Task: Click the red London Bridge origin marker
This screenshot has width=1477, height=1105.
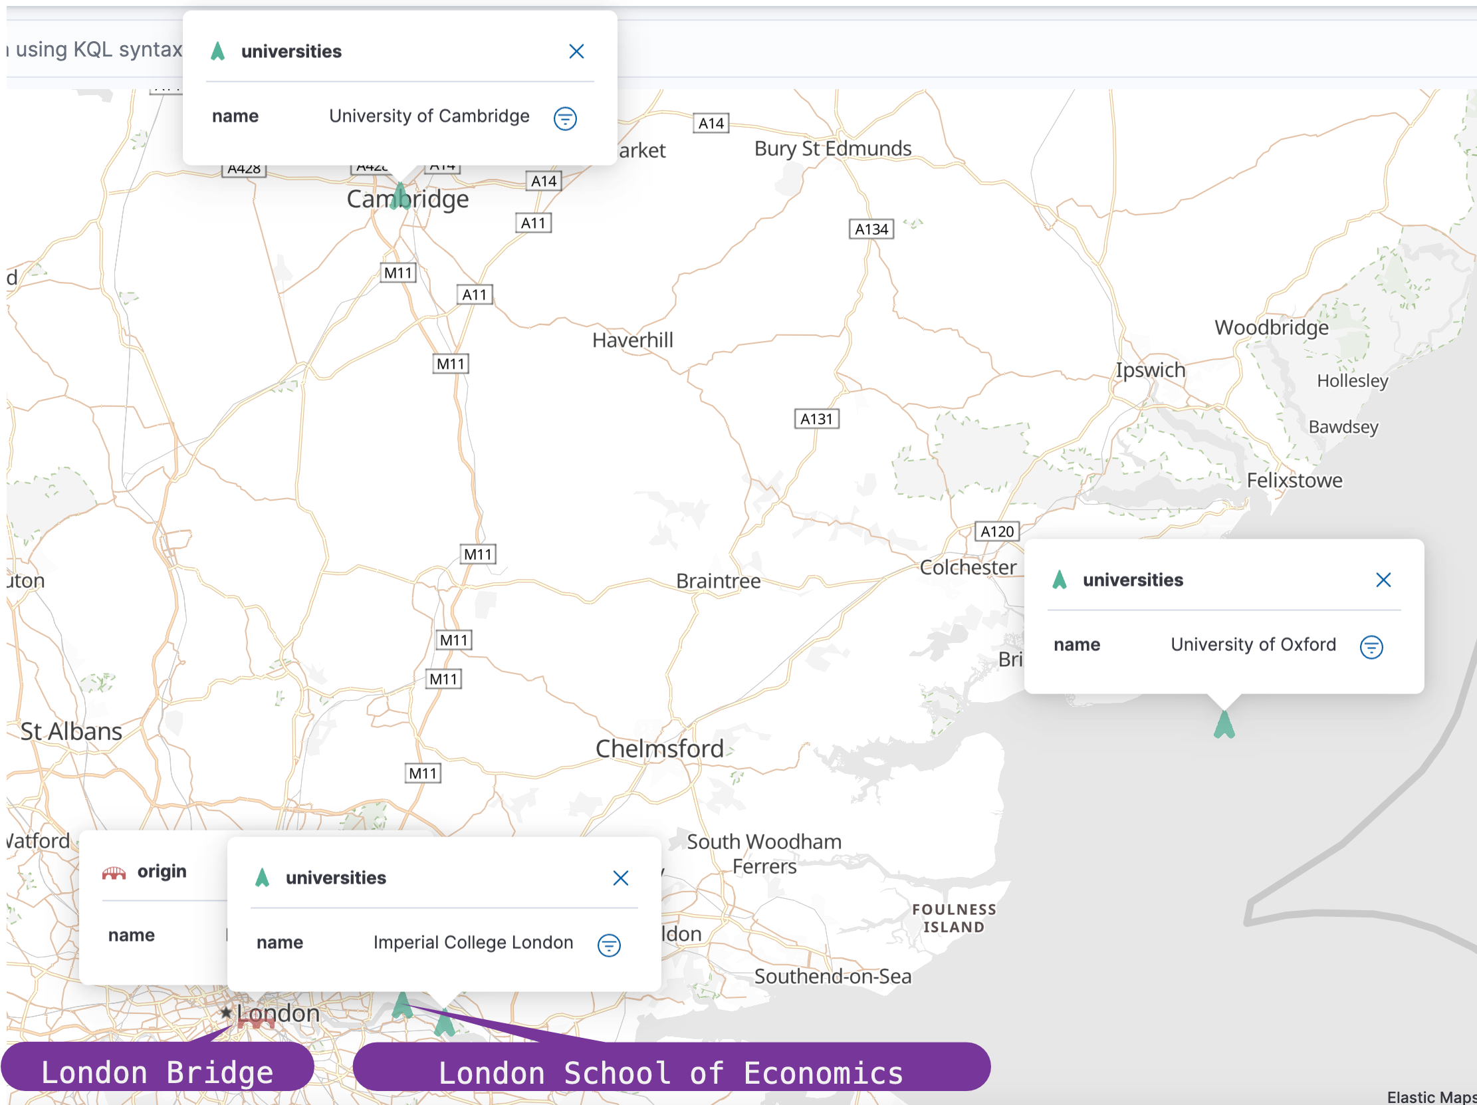Action: click(255, 1021)
